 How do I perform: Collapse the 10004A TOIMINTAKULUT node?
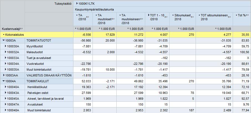4,81
